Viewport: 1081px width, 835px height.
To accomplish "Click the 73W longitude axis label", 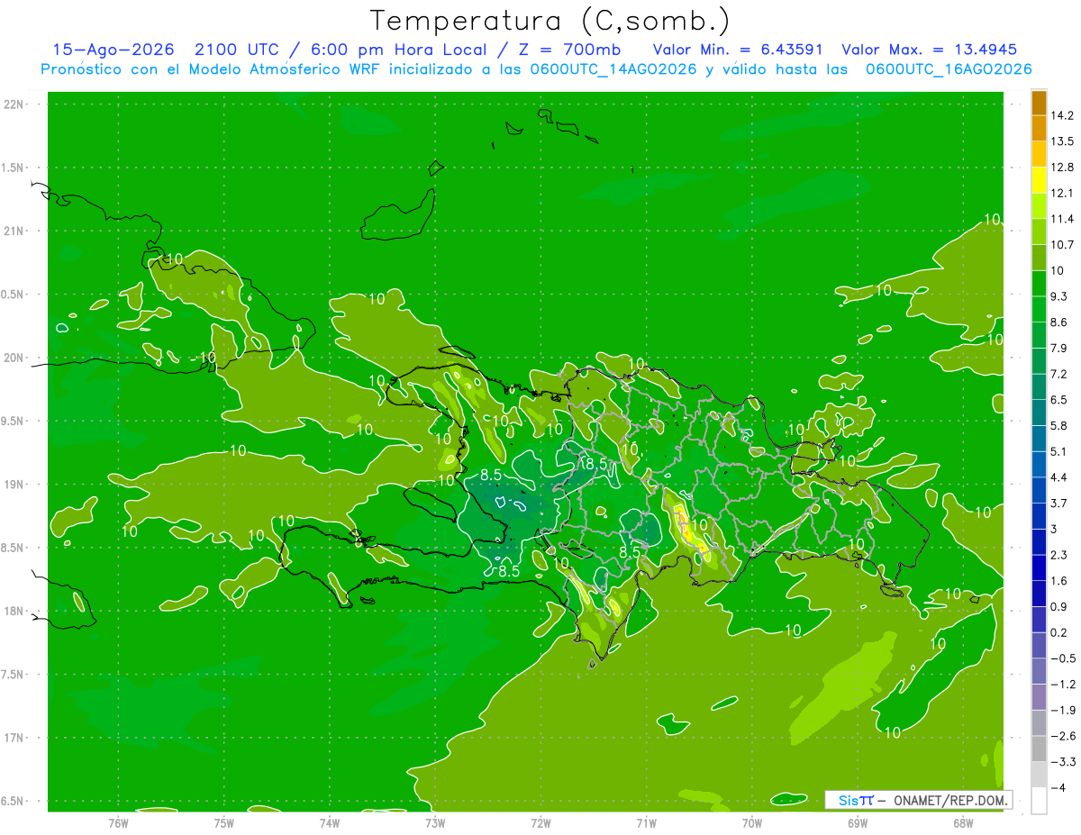I will coord(435,822).
